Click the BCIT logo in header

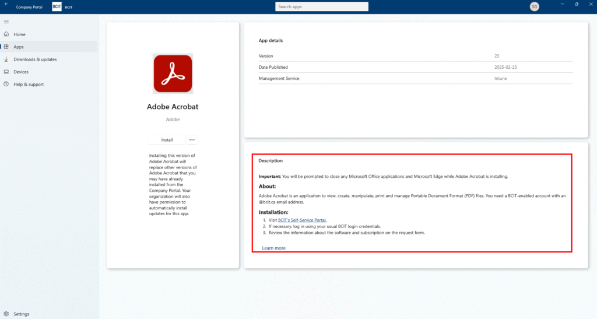coord(57,6)
